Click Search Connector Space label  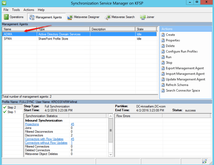tap(183, 90)
